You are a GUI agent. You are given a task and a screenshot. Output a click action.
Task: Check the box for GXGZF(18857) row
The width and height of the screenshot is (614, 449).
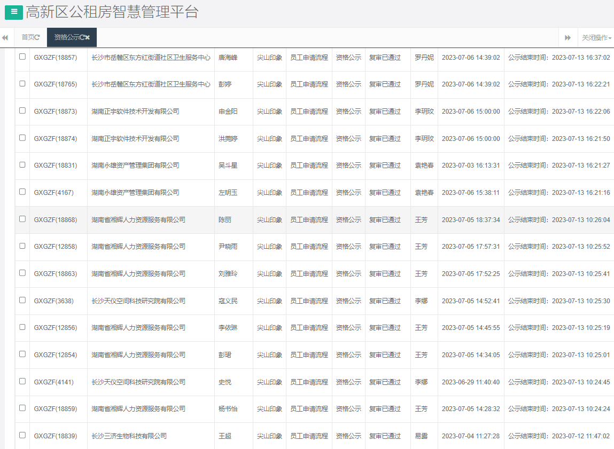pos(22,57)
